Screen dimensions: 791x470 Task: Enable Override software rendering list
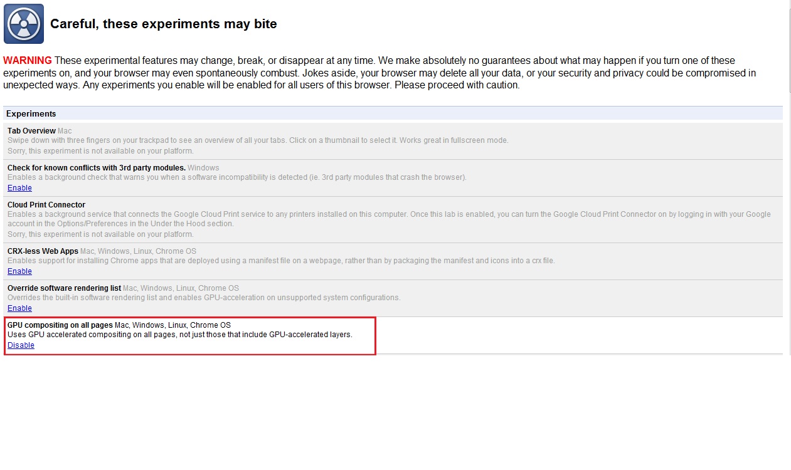tap(19, 308)
